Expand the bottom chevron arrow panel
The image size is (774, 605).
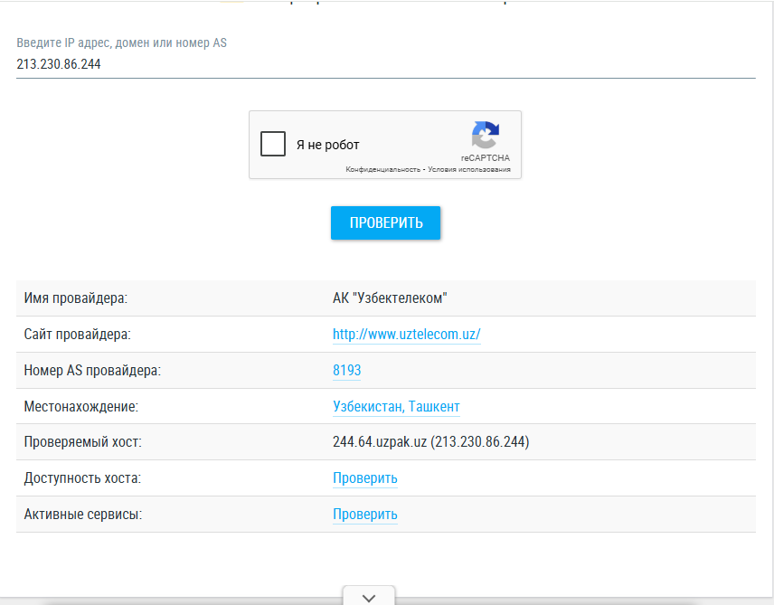point(369,597)
